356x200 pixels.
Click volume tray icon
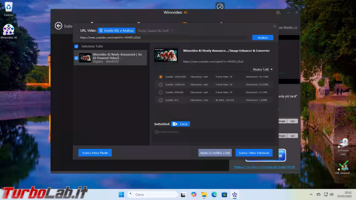(332, 194)
